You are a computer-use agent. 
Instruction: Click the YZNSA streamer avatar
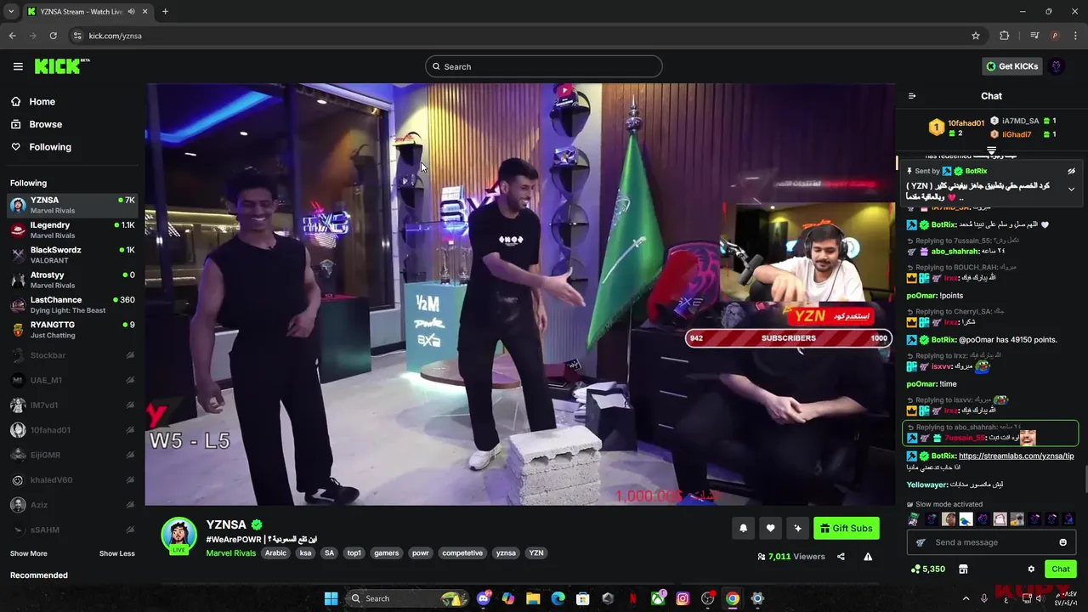click(x=179, y=535)
